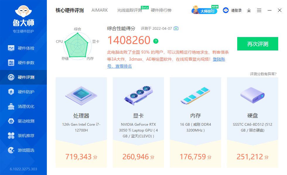Open the hamburger menu in the title bar
The width and height of the screenshot is (287, 175).
click(x=259, y=10)
